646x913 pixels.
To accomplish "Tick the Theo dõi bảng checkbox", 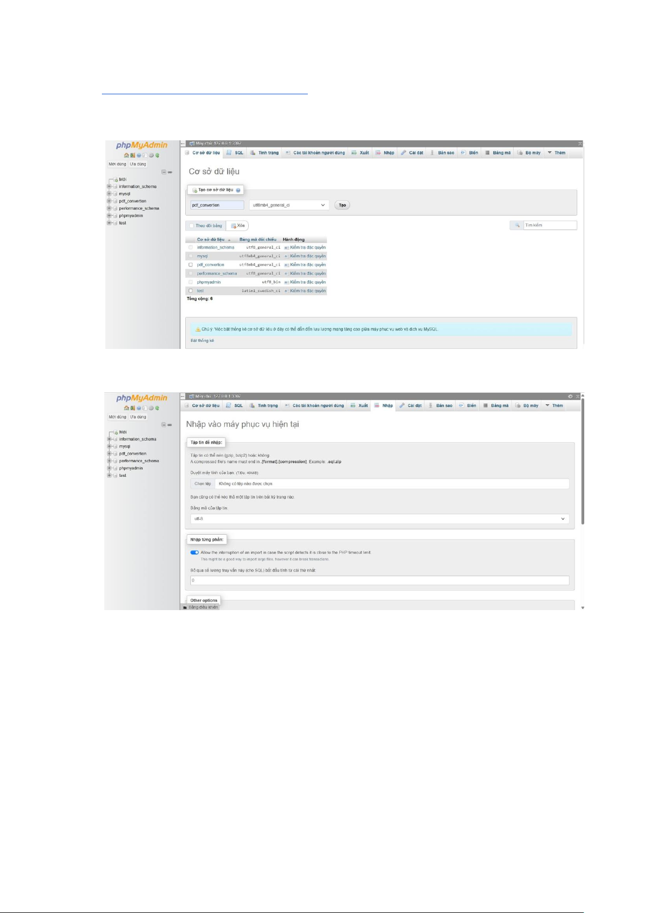I will [191, 226].
